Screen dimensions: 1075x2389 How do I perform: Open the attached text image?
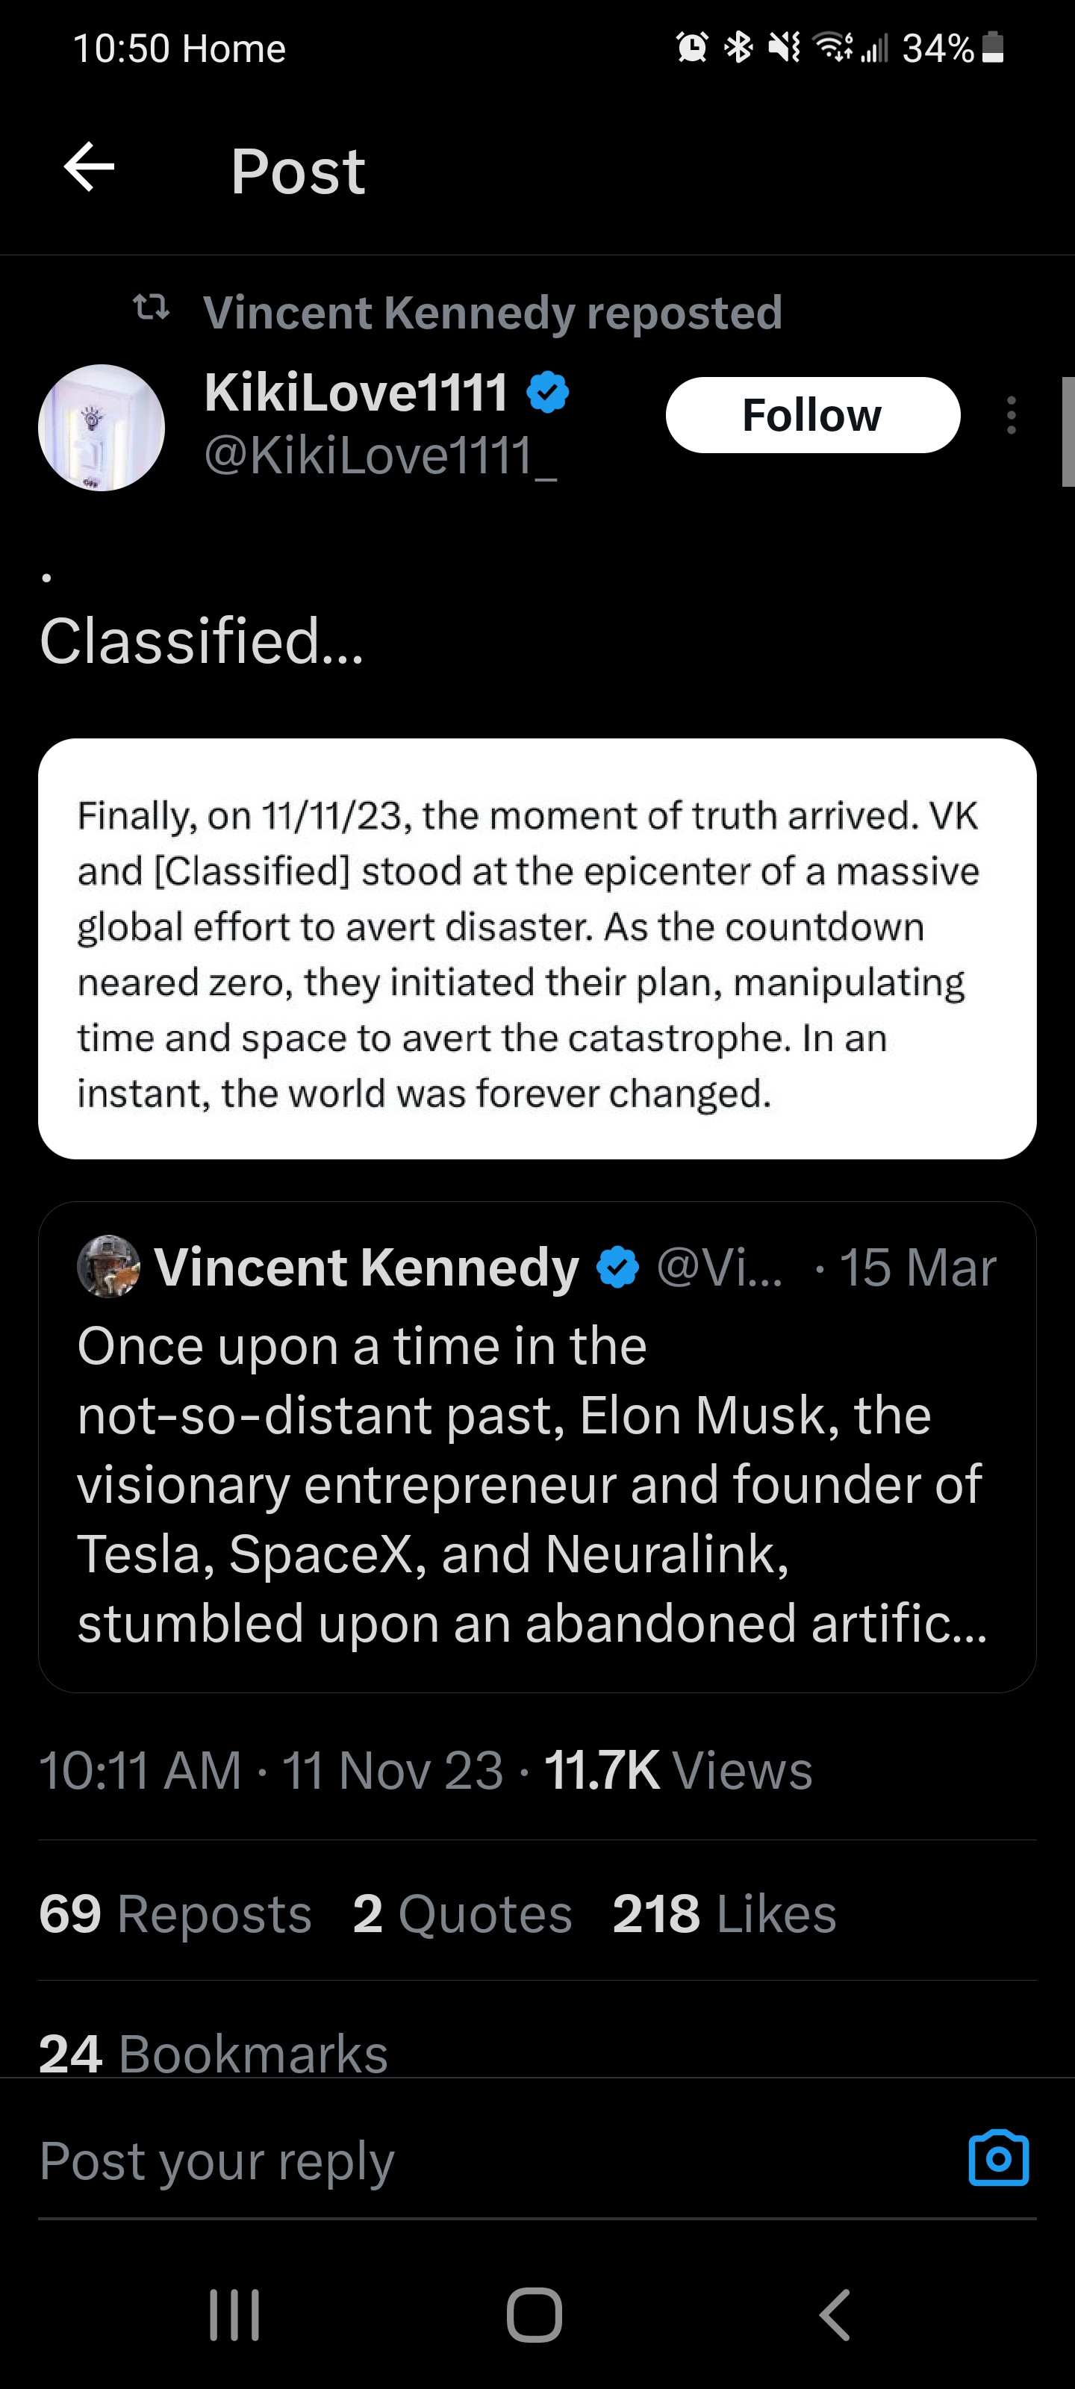[536, 949]
